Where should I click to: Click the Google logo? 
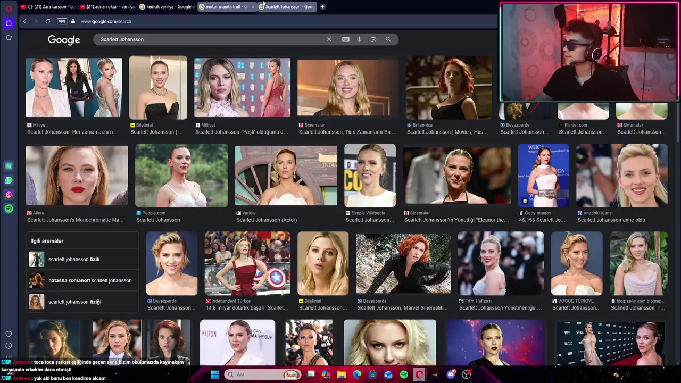[64, 40]
